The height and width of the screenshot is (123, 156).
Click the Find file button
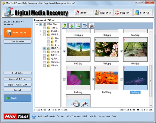[17, 73]
